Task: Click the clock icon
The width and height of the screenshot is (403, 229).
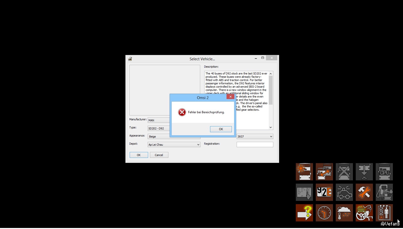Action: [x=324, y=213]
